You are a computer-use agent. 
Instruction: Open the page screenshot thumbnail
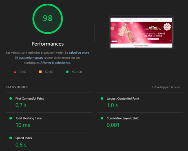point(142,32)
